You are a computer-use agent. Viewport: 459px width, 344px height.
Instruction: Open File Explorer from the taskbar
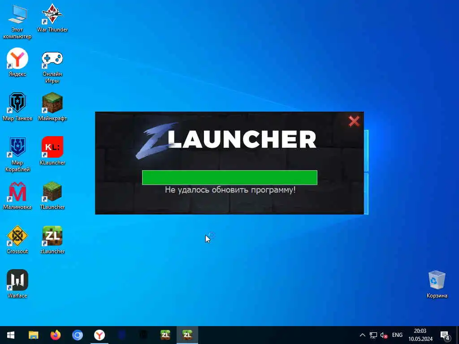pos(33,335)
